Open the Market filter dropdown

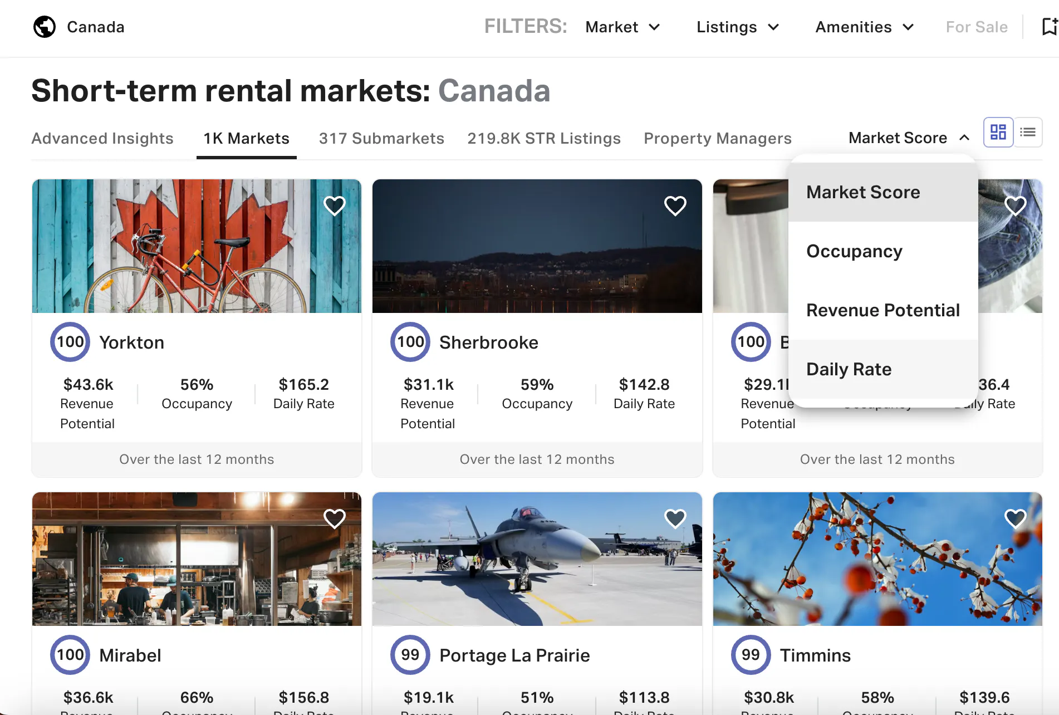[x=622, y=27]
